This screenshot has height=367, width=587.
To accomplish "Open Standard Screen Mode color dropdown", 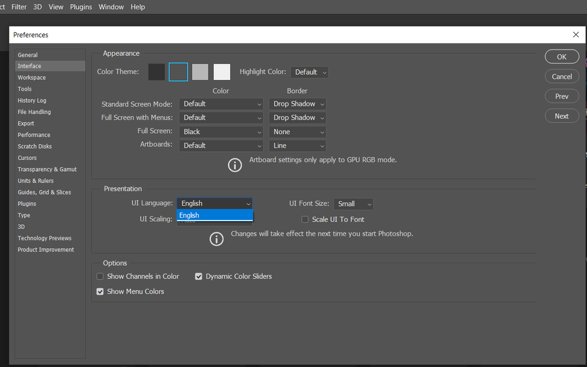I will 222,104.
